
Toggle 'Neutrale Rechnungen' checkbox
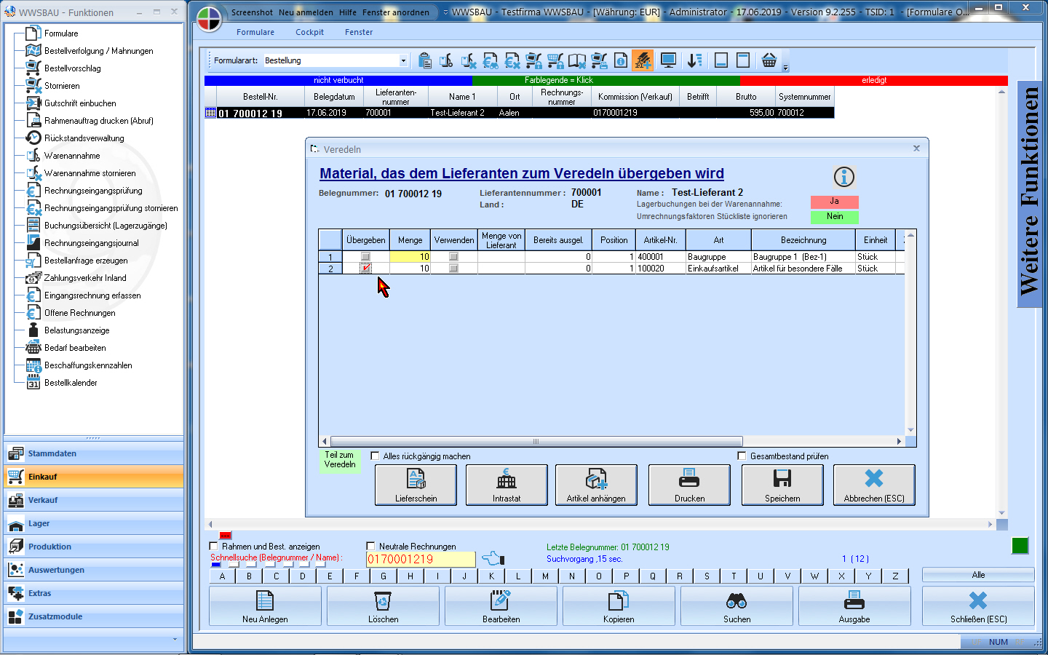[371, 546]
